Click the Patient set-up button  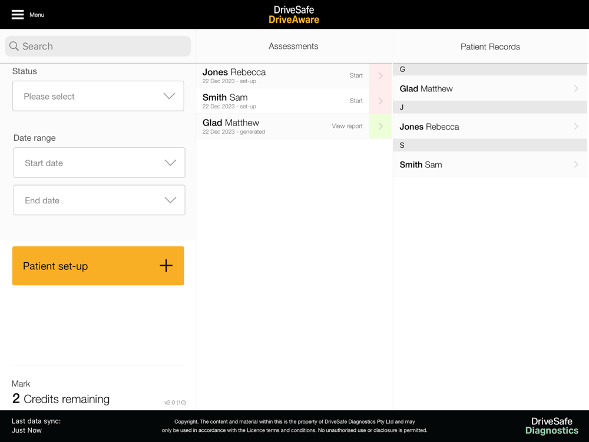coord(98,266)
